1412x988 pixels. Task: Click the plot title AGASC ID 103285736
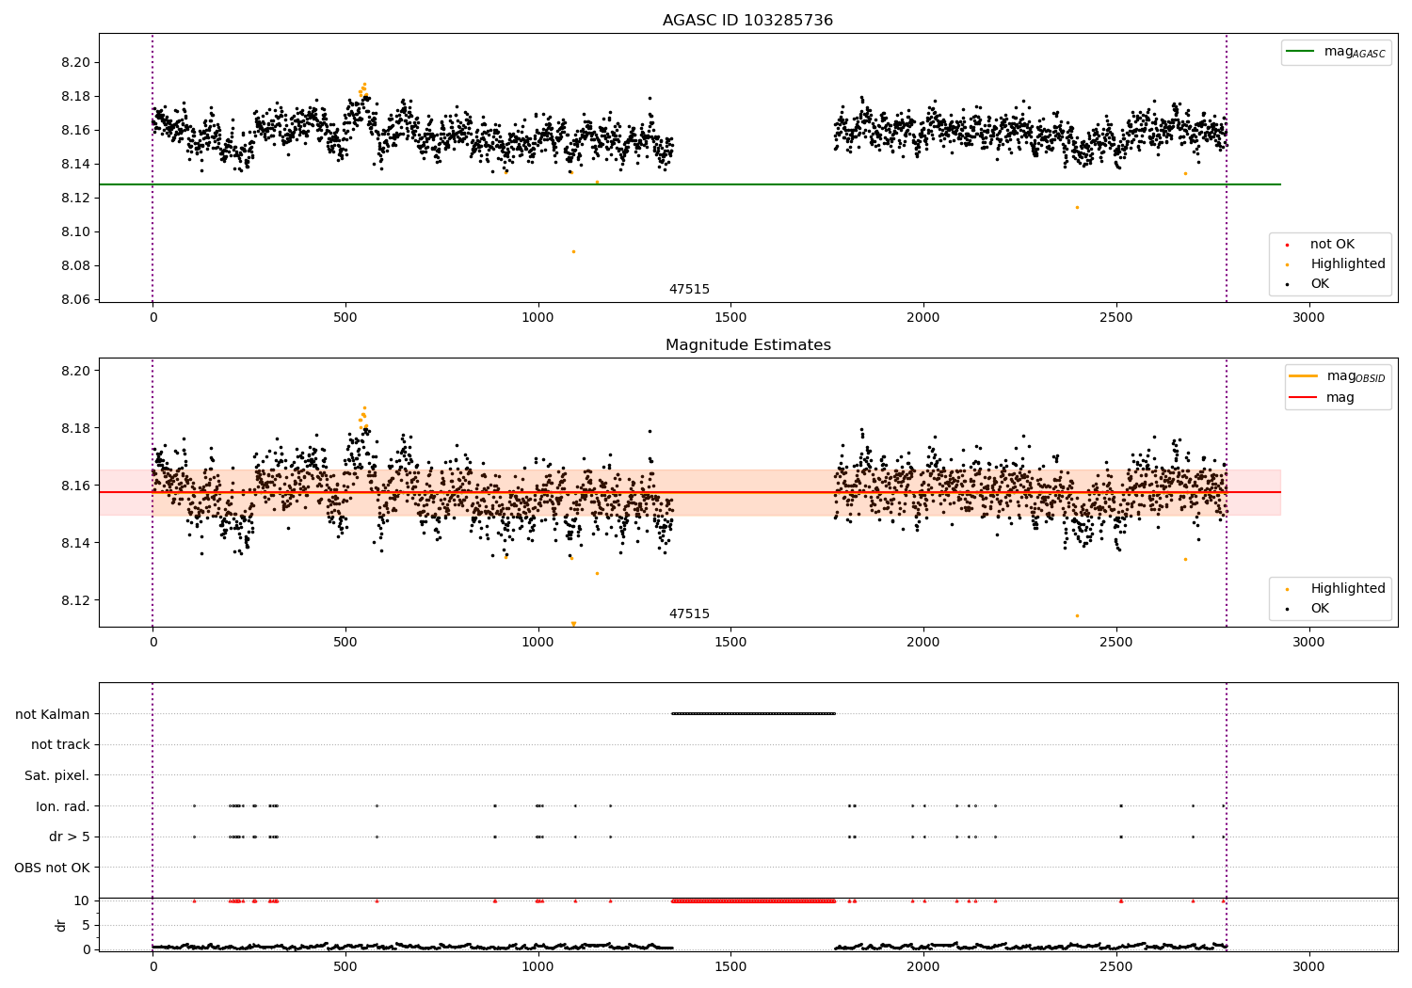[x=747, y=21]
